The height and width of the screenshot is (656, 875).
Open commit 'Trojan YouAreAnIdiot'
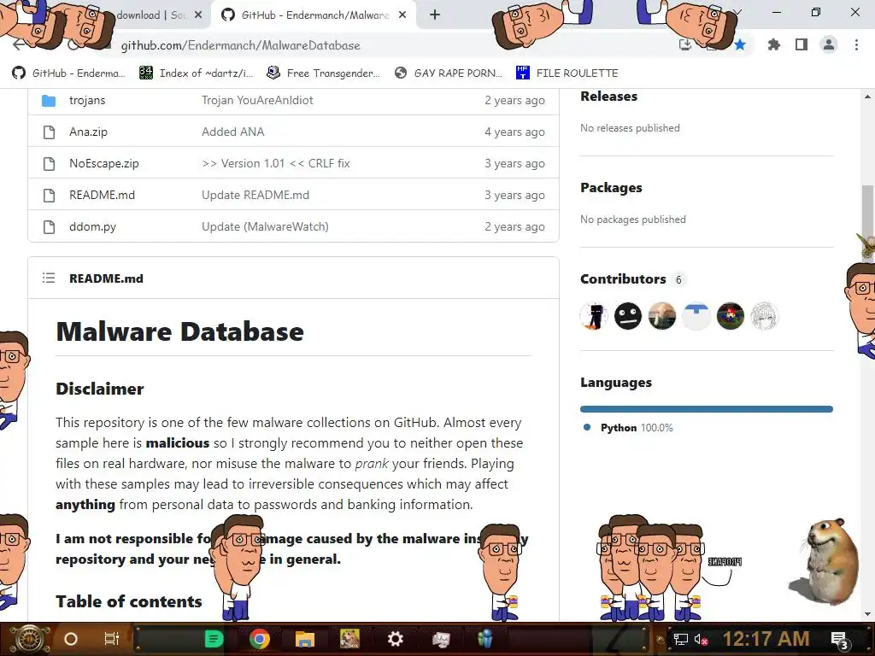click(x=257, y=101)
